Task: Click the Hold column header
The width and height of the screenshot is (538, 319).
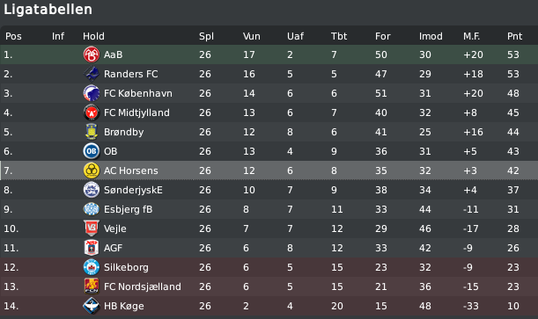Action: coord(93,36)
